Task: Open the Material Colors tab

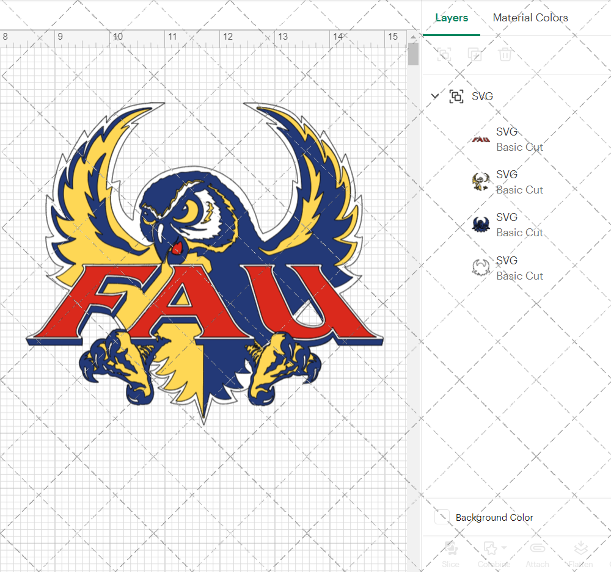Action: click(x=530, y=18)
